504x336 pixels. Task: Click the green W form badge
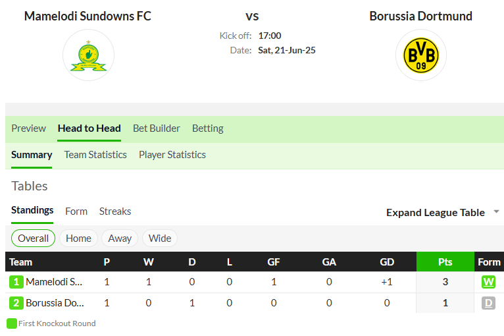[x=488, y=282]
